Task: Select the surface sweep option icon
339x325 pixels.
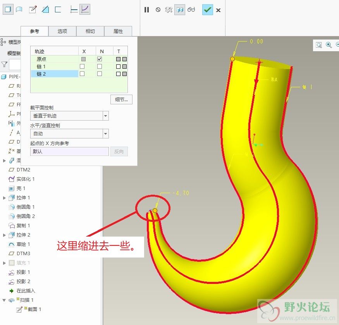Action: (x=19, y=10)
